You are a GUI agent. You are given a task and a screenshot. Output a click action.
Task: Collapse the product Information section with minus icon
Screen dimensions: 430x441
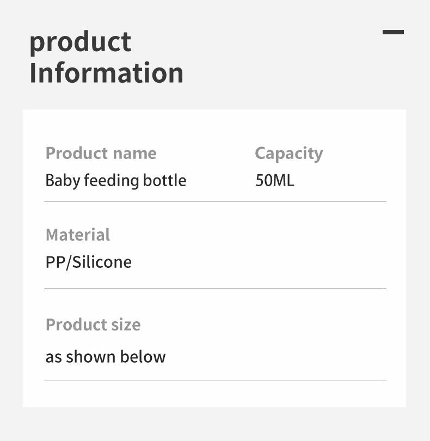pyautogui.click(x=393, y=32)
